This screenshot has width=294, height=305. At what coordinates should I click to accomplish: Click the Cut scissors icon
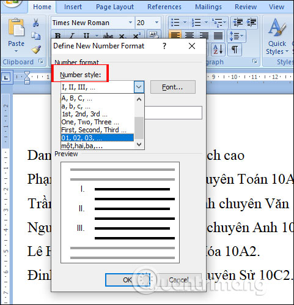pos(36,23)
